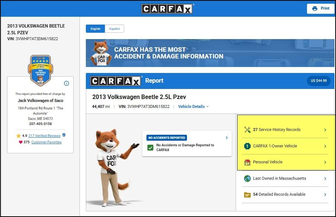Click the wrench service history icon
Image resolution: width=336 pixels, height=217 pixels.
point(247,130)
